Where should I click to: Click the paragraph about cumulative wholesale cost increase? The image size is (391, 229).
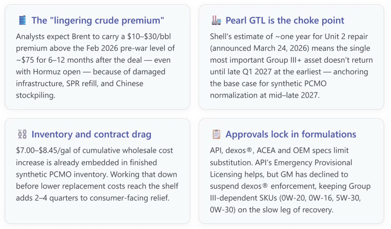coord(97,174)
